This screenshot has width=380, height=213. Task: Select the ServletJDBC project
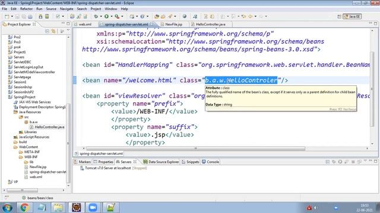(23, 62)
